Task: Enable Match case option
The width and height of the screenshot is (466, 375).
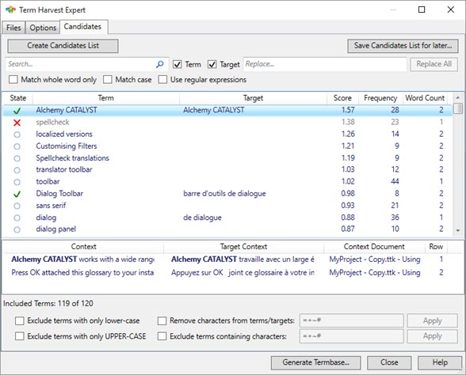Action: coord(108,79)
